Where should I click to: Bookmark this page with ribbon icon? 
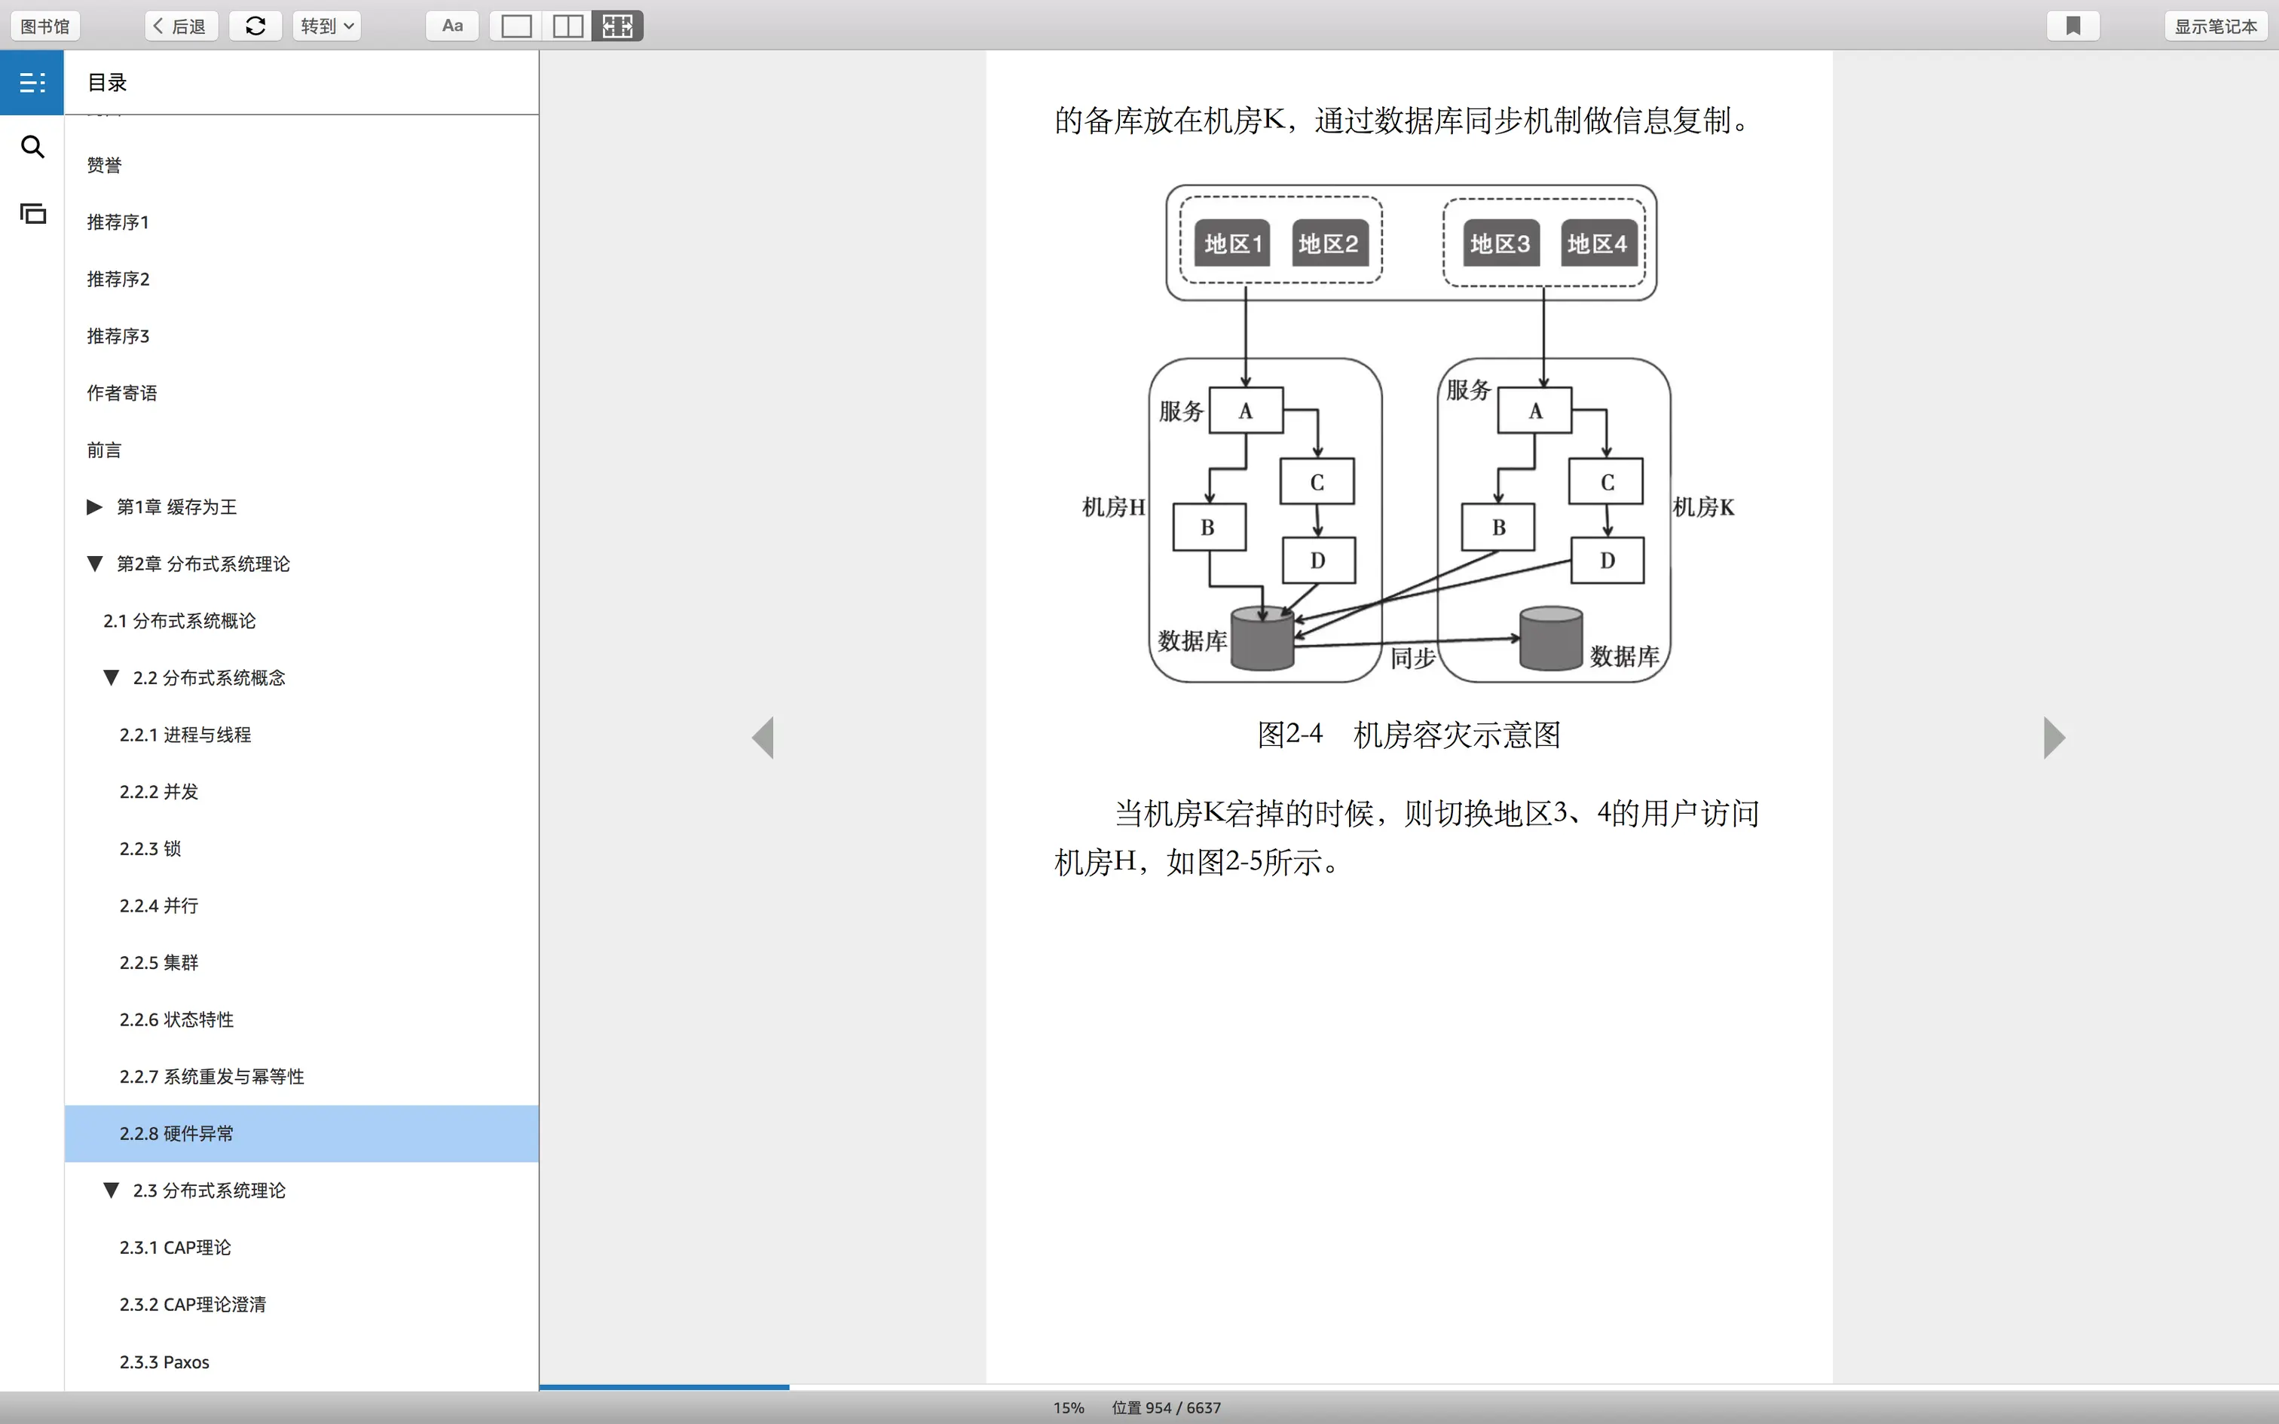click(x=2073, y=26)
